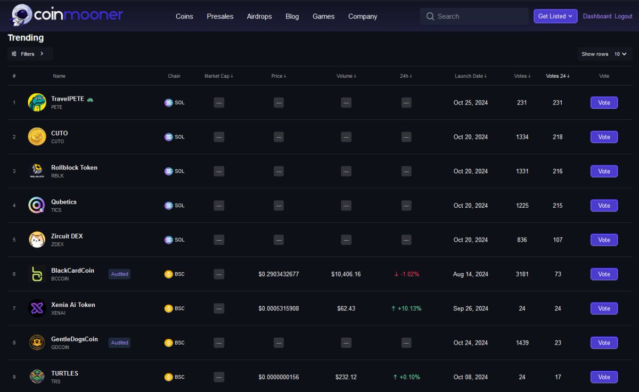Vote for BlackCardCoin
The height and width of the screenshot is (392, 639).
tap(604, 274)
